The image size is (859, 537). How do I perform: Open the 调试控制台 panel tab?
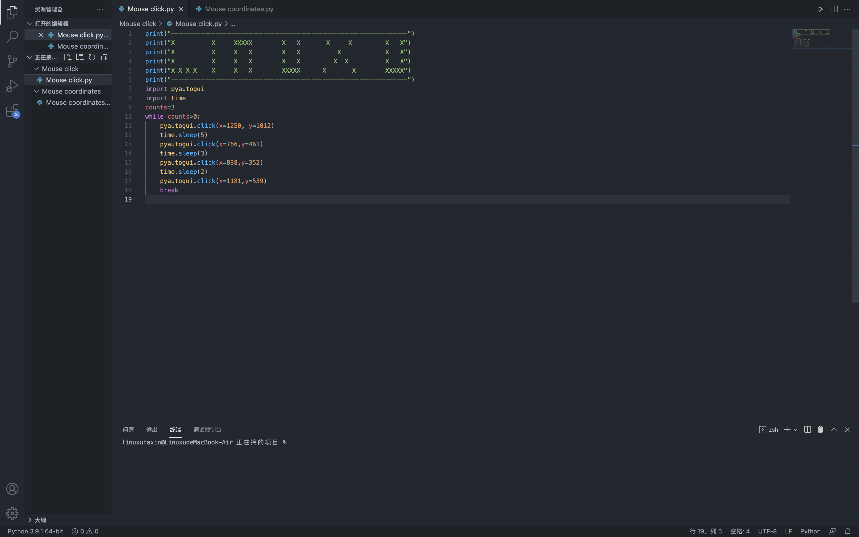(207, 429)
